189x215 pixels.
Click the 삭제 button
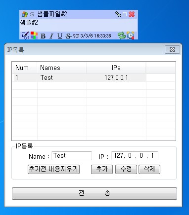pyautogui.click(x=149, y=169)
